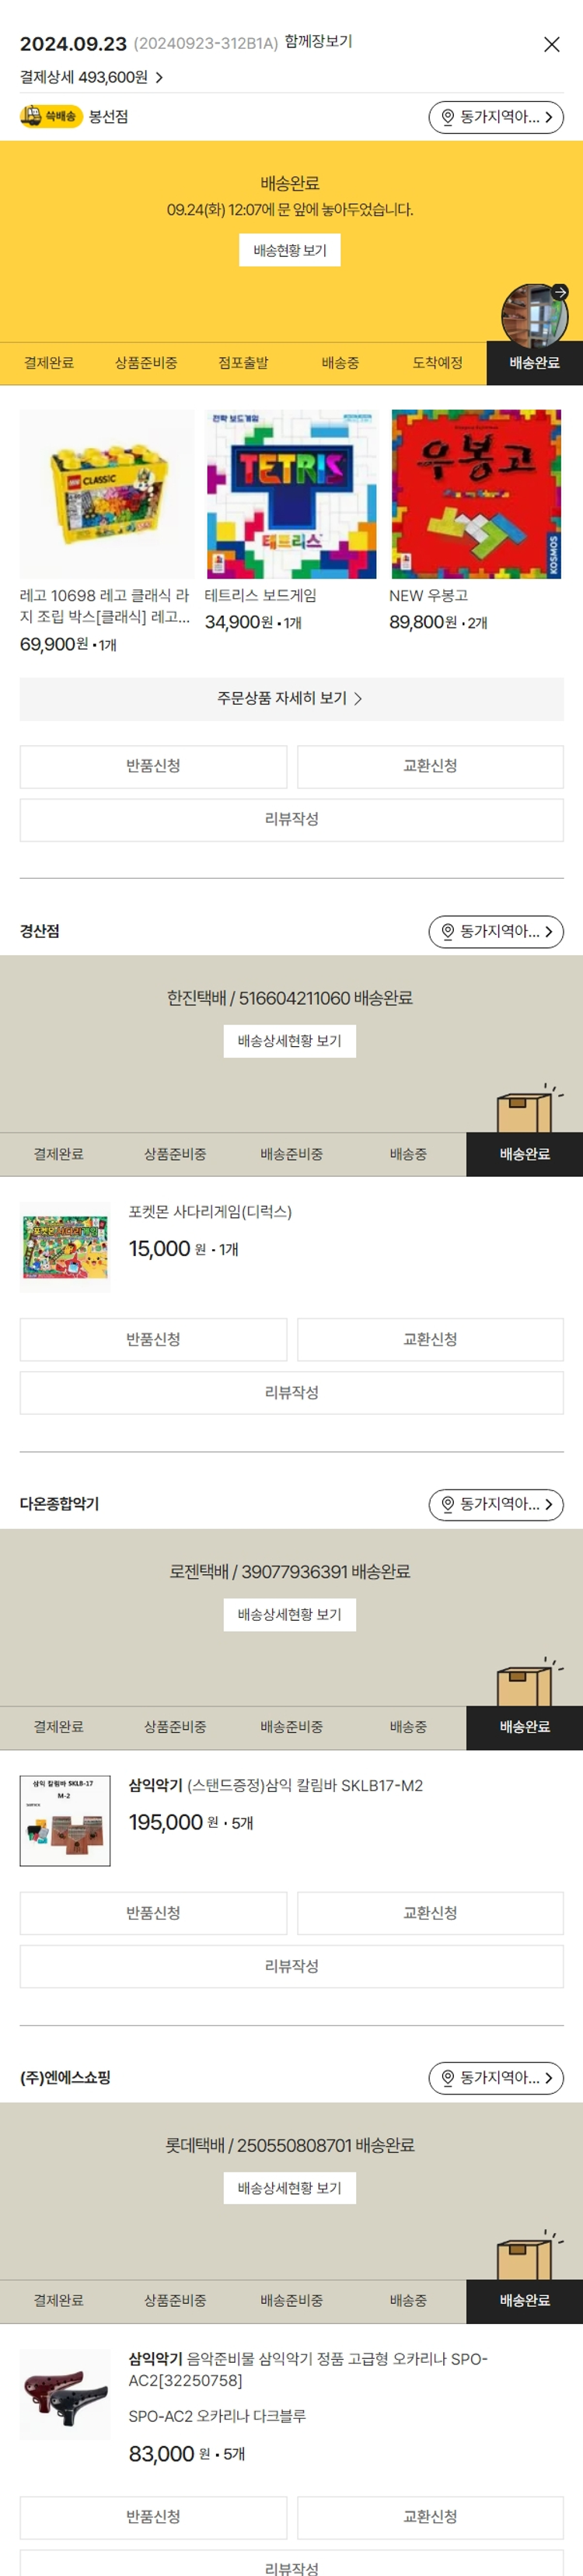Request exchange for 봉선점 order
This screenshot has width=583, height=2576.
click(430, 766)
